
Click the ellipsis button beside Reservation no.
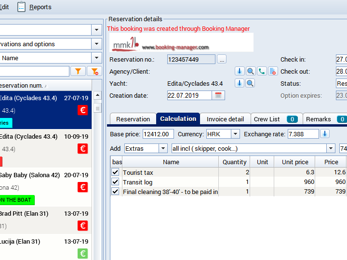pyautogui.click(x=222, y=59)
